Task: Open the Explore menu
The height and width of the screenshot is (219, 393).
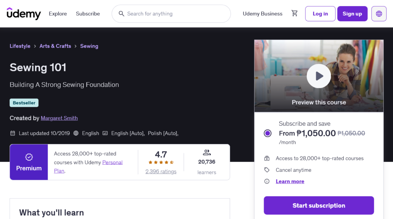Action: [x=58, y=13]
